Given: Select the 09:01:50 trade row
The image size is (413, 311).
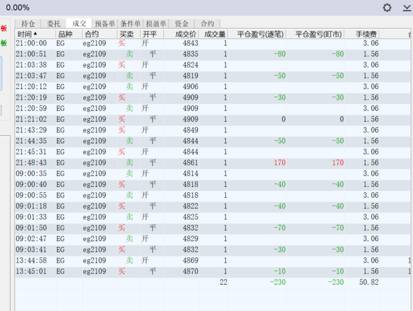Looking at the screenshot, I should [x=212, y=228].
